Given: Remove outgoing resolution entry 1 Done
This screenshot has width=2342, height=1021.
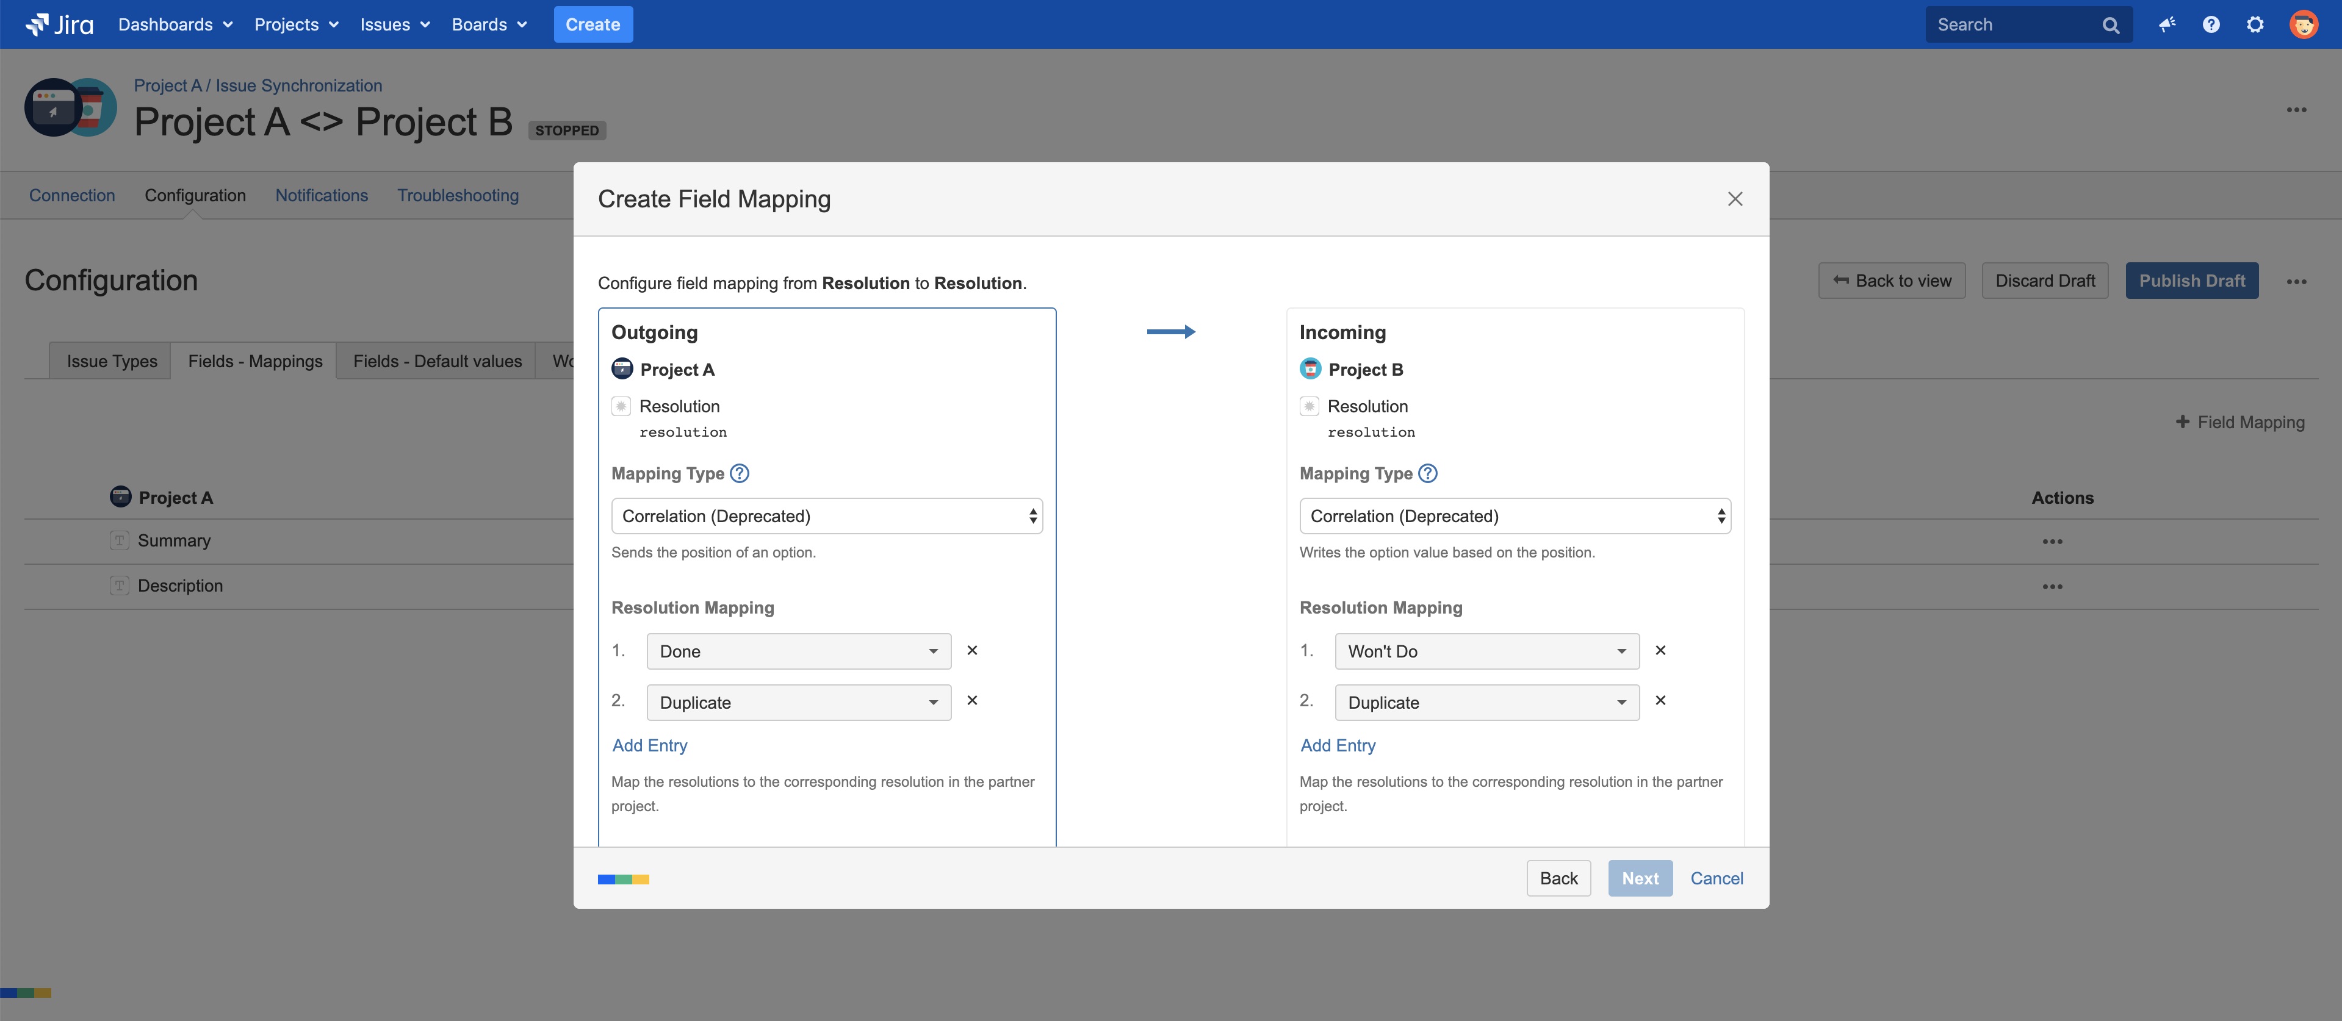Looking at the screenshot, I should pos(972,650).
